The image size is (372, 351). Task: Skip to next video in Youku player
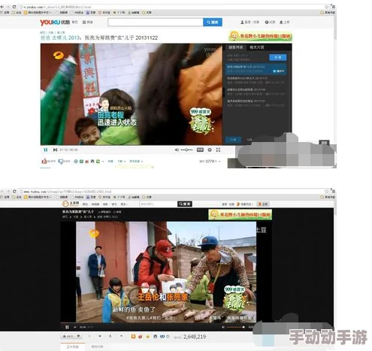tap(55, 150)
